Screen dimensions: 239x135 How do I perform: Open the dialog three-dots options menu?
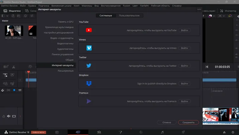199,9
